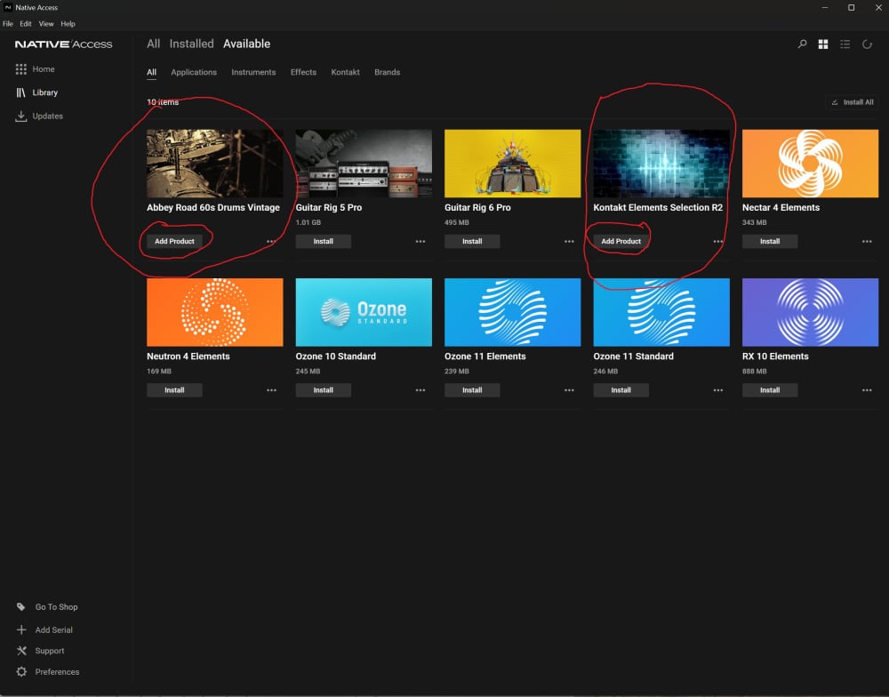Click Add Serial plus icon
Viewport: 889px width, 697px height.
[21, 630]
